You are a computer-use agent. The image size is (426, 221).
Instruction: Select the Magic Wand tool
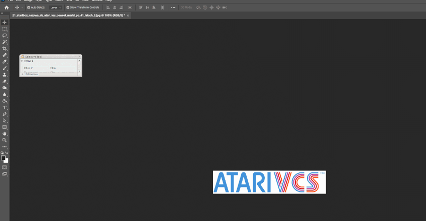5,42
